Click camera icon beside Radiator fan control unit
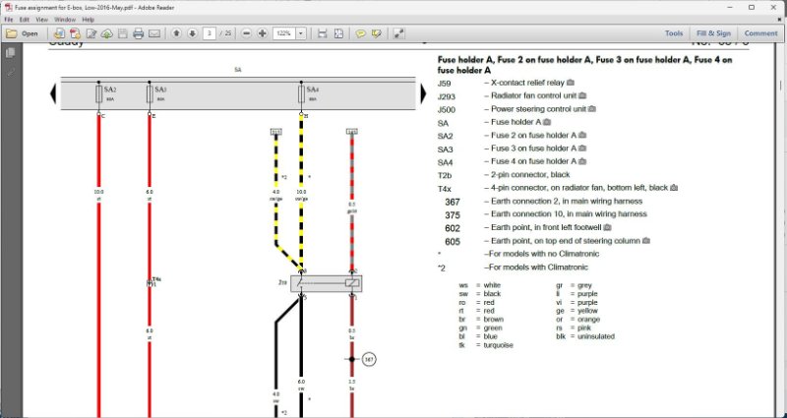The height and width of the screenshot is (418, 787). coord(582,95)
